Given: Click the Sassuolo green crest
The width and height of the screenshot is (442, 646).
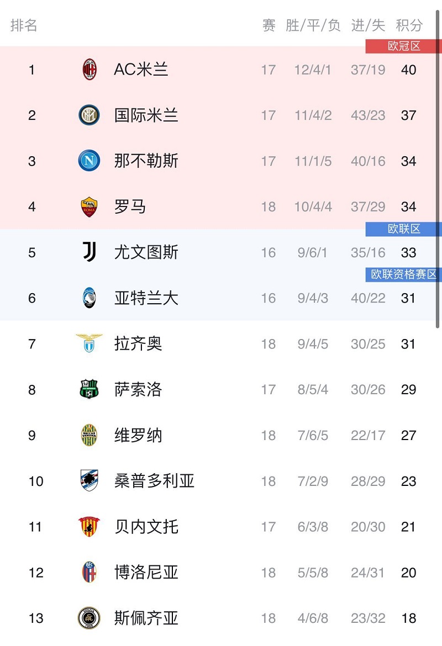Looking at the screenshot, I should [89, 389].
